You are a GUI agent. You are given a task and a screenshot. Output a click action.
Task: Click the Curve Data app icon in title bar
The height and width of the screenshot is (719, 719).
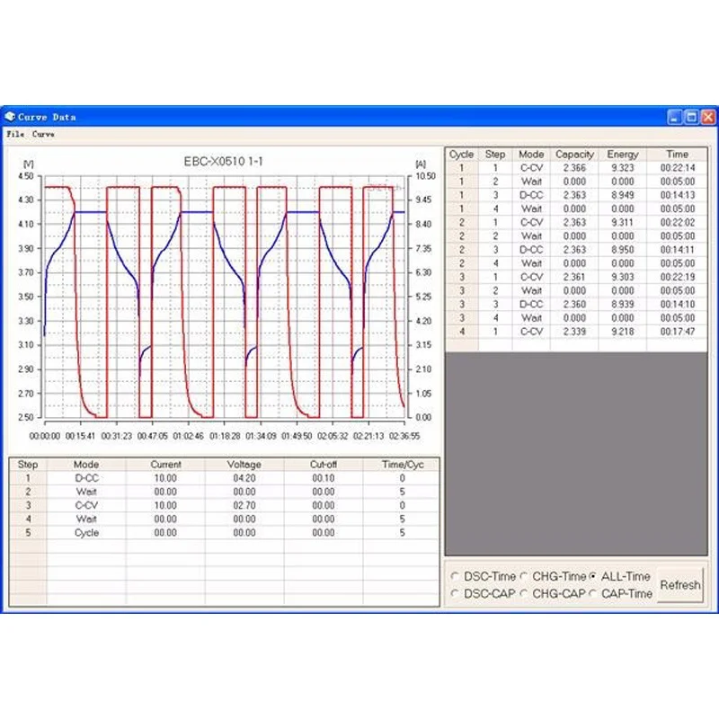pyautogui.click(x=11, y=117)
